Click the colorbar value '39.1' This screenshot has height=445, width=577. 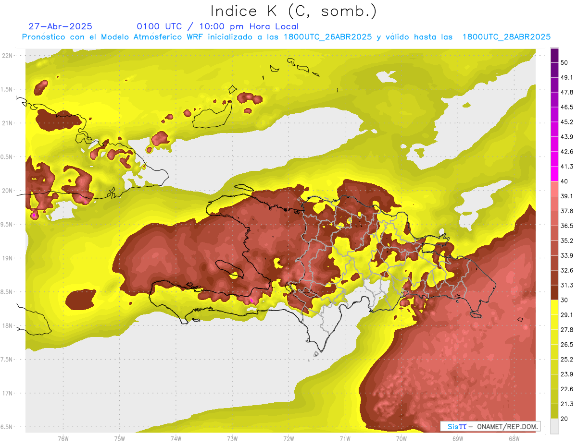(x=566, y=196)
